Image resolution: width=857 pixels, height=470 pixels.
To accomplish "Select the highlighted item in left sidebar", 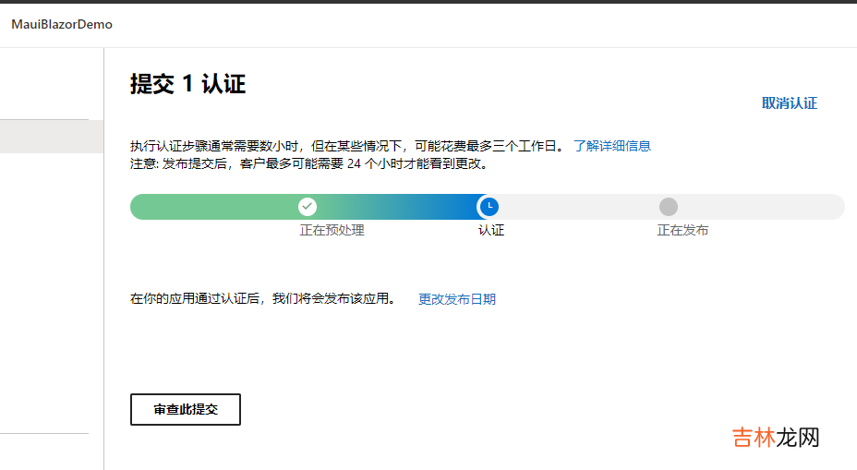I will point(51,137).
